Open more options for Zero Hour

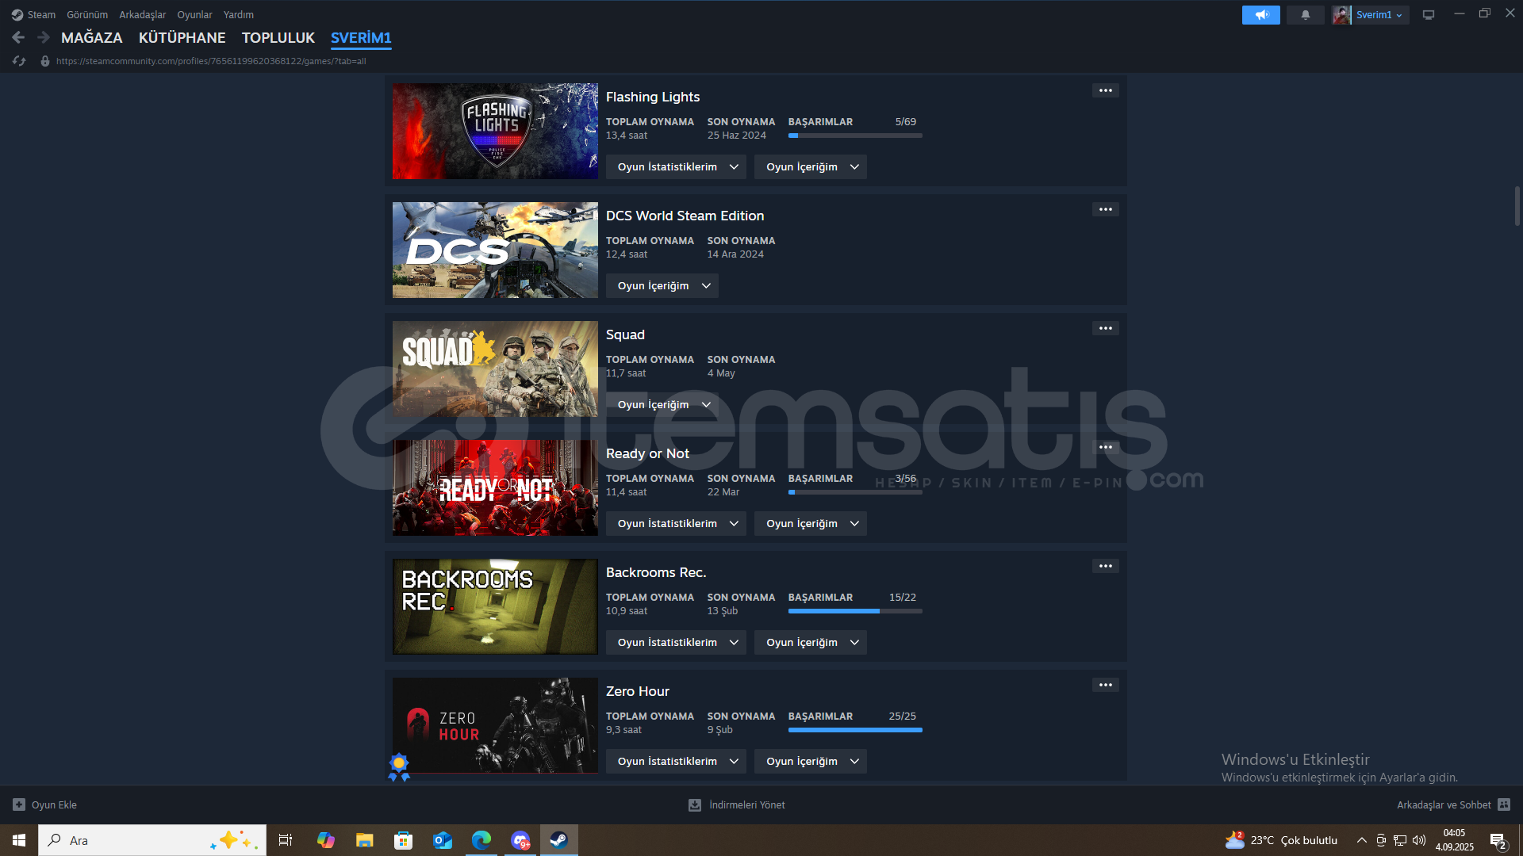pos(1106,685)
